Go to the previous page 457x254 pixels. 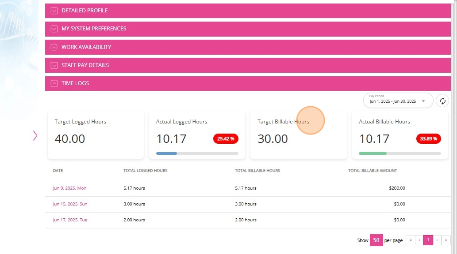pos(419,240)
